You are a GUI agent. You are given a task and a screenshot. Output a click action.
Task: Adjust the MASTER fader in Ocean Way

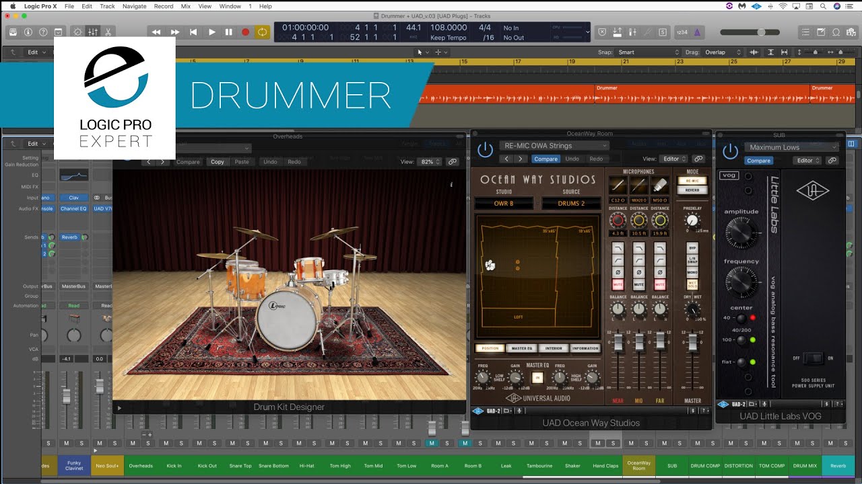(x=692, y=342)
